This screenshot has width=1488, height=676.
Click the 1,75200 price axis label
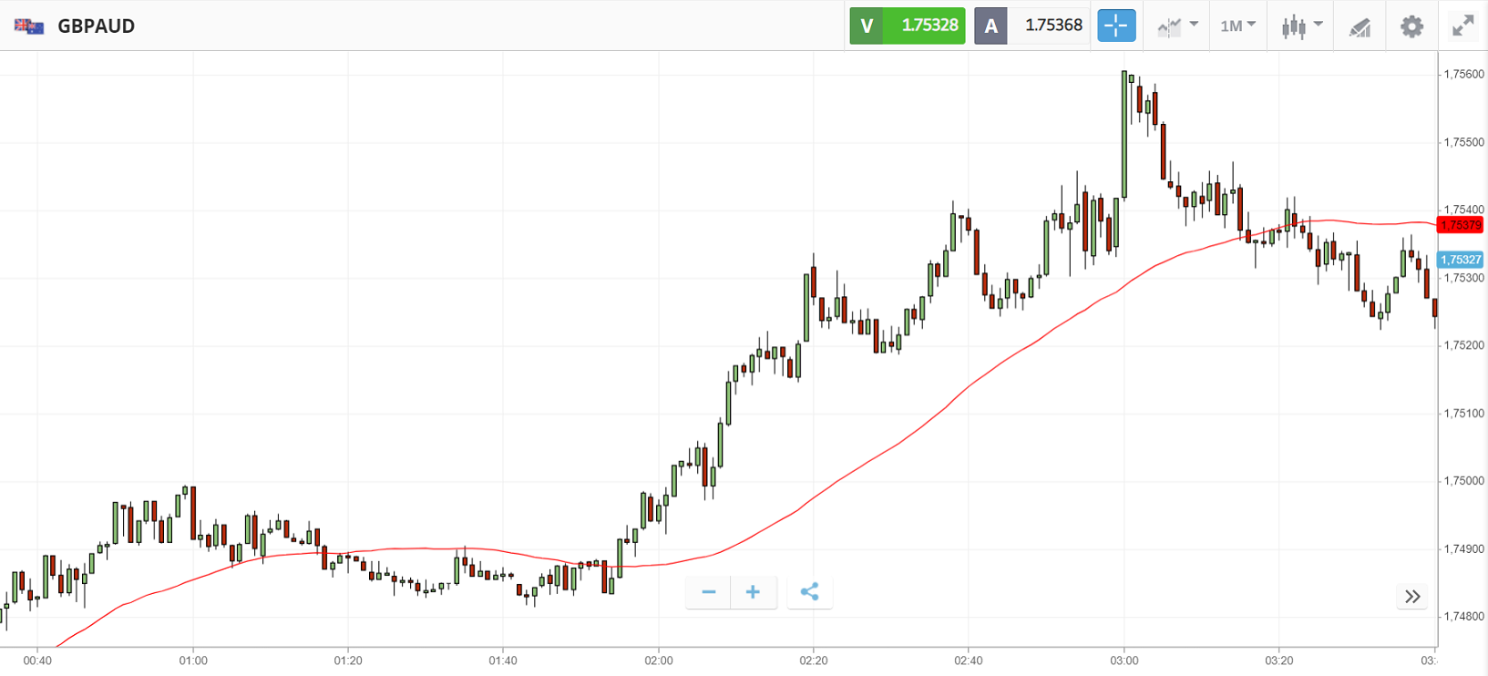(1463, 345)
